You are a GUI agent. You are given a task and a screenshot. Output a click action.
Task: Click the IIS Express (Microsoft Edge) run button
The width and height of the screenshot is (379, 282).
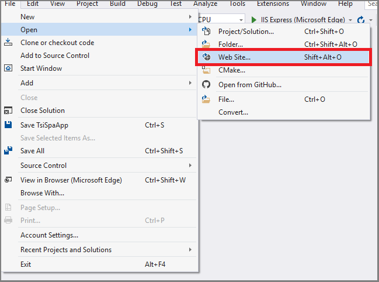pos(298,20)
